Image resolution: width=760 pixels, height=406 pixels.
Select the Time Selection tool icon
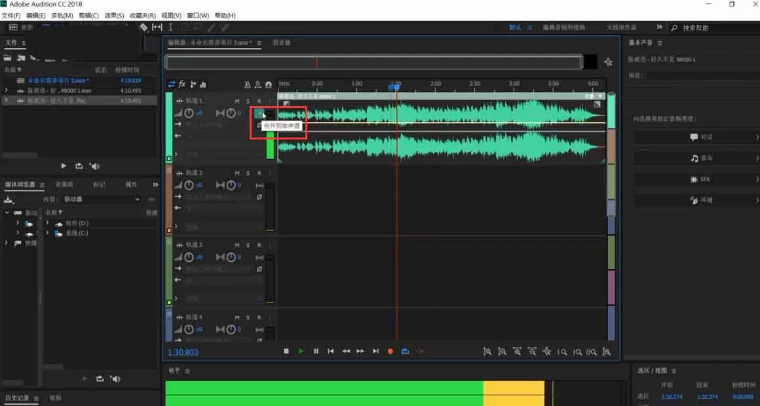170,28
